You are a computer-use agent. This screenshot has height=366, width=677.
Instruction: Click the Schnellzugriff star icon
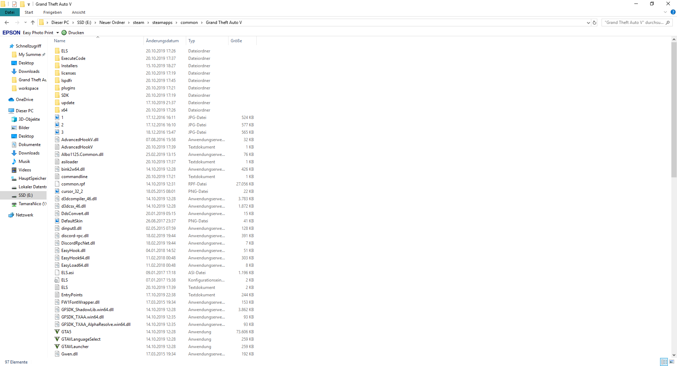tap(12, 46)
